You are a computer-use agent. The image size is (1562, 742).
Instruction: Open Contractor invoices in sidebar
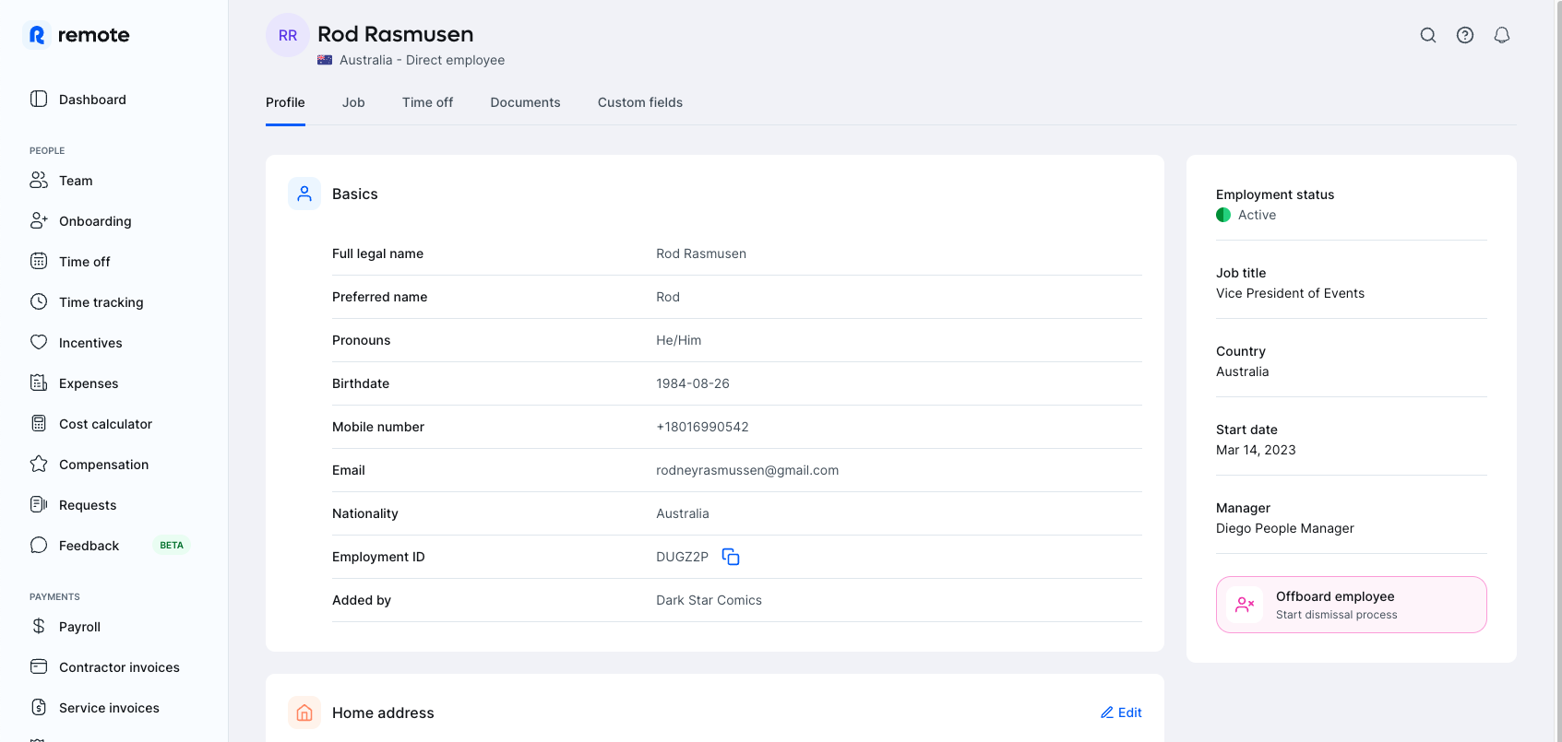[x=119, y=667]
